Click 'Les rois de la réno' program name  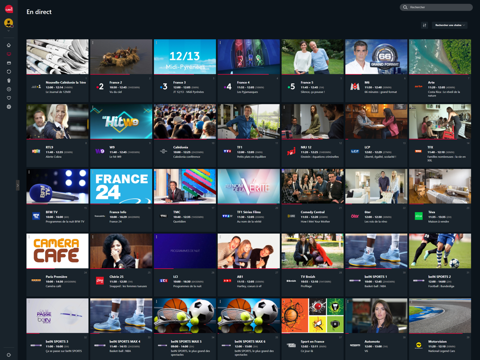pos(376,222)
